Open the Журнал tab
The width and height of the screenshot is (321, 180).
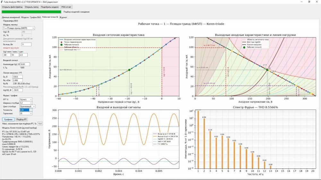pyautogui.click(x=63, y=17)
